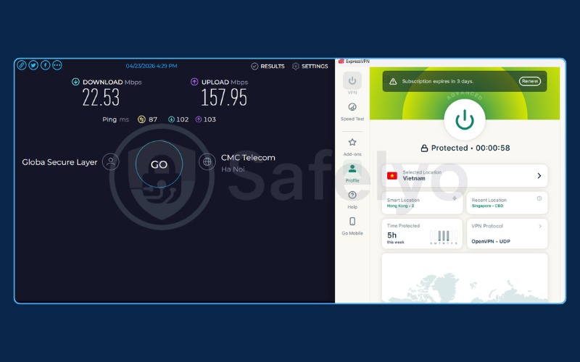Click the Vietnam flag icon
580x362 pixels.
(392, 176)
